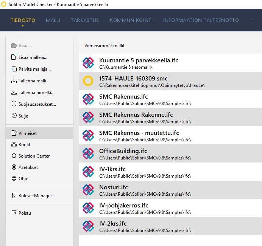Open the KOMMUNIKOINTI tab
The width and height of the screenshot is (262, 246).
[x=131, y=20]
